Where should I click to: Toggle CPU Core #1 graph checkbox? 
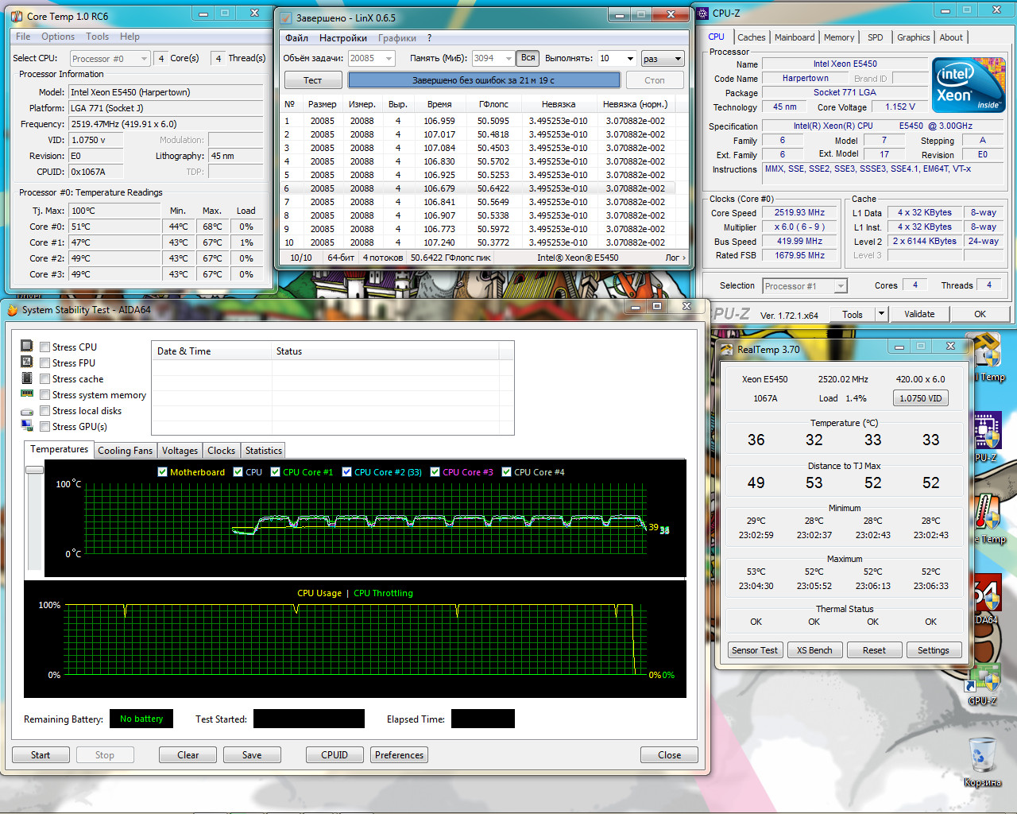coord(275,472)
